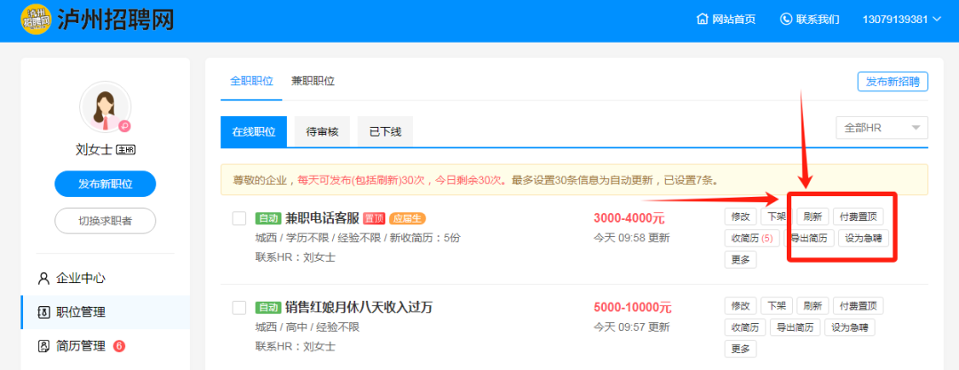959x370 pixels.
Task: Open the 全部HR dropdown filter
Action: [882, 128]
